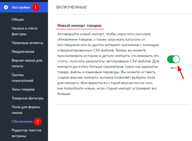Click the gear icon beside Настройки

[6, 7]
